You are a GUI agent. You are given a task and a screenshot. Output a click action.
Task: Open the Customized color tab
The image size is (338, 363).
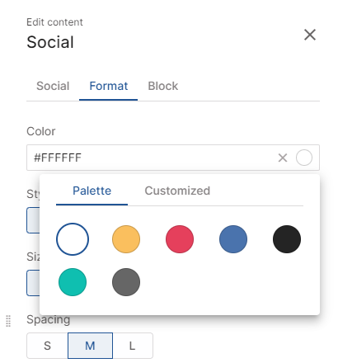click(x=177, y=191)
